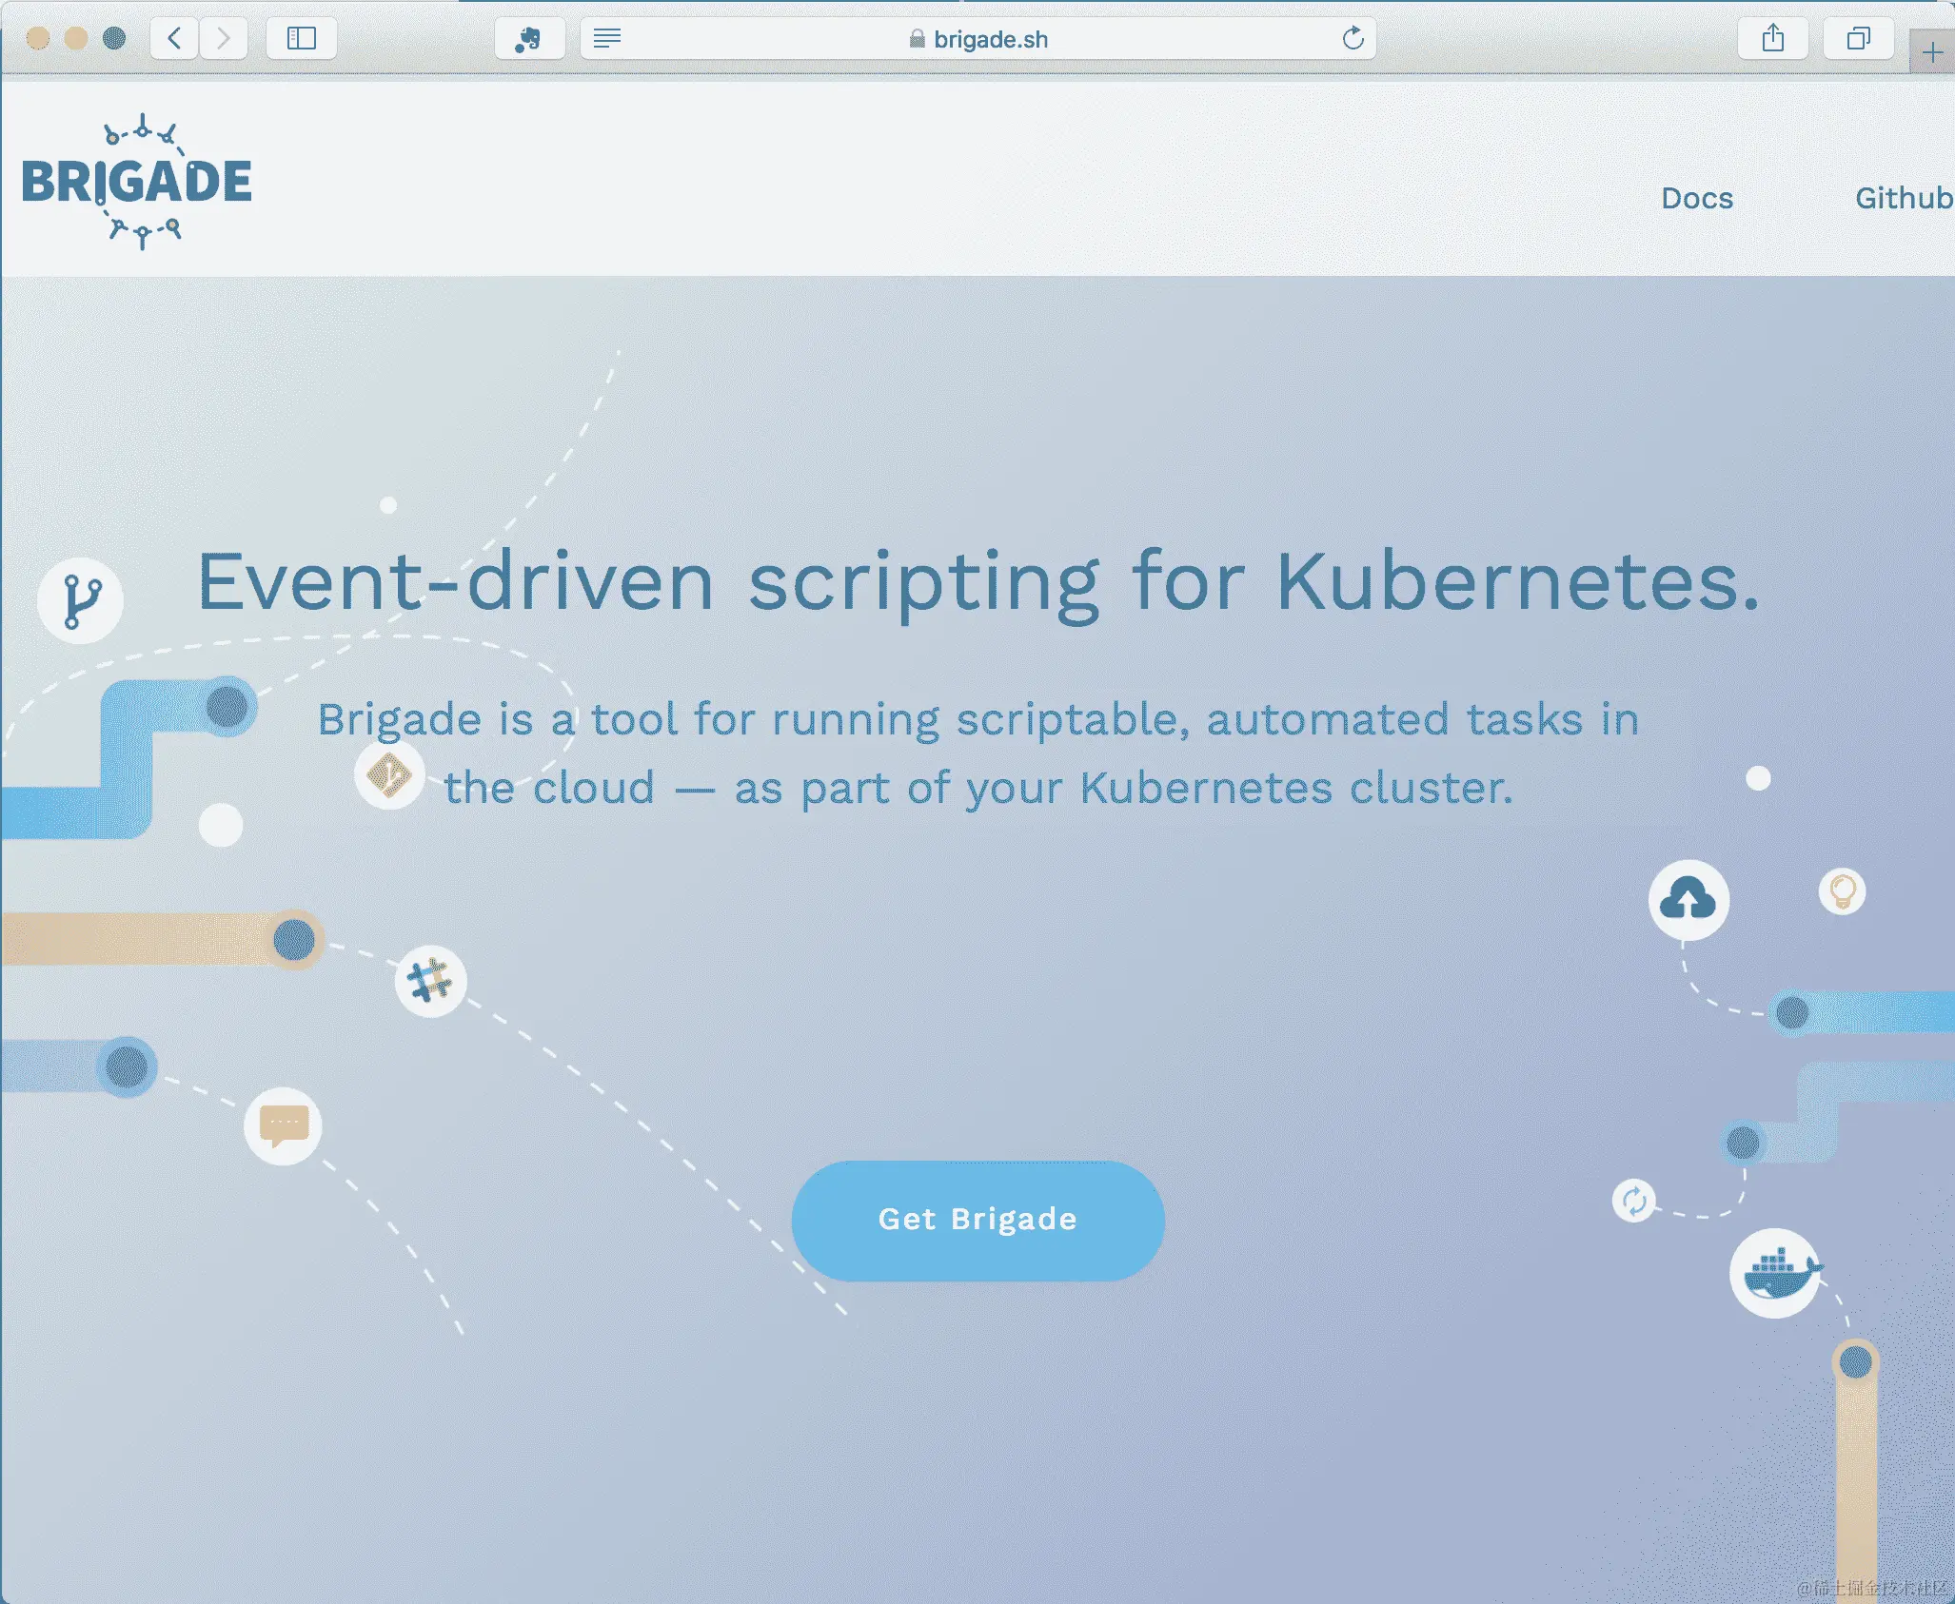Open the Evernote extension in toolbar
The width and height of the screenshot is (1955, 1604).
click(529, 39)
